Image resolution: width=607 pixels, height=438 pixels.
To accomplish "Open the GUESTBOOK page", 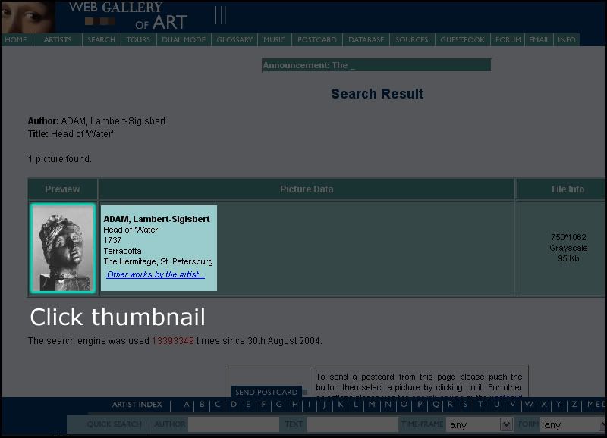I will [463, 40].
